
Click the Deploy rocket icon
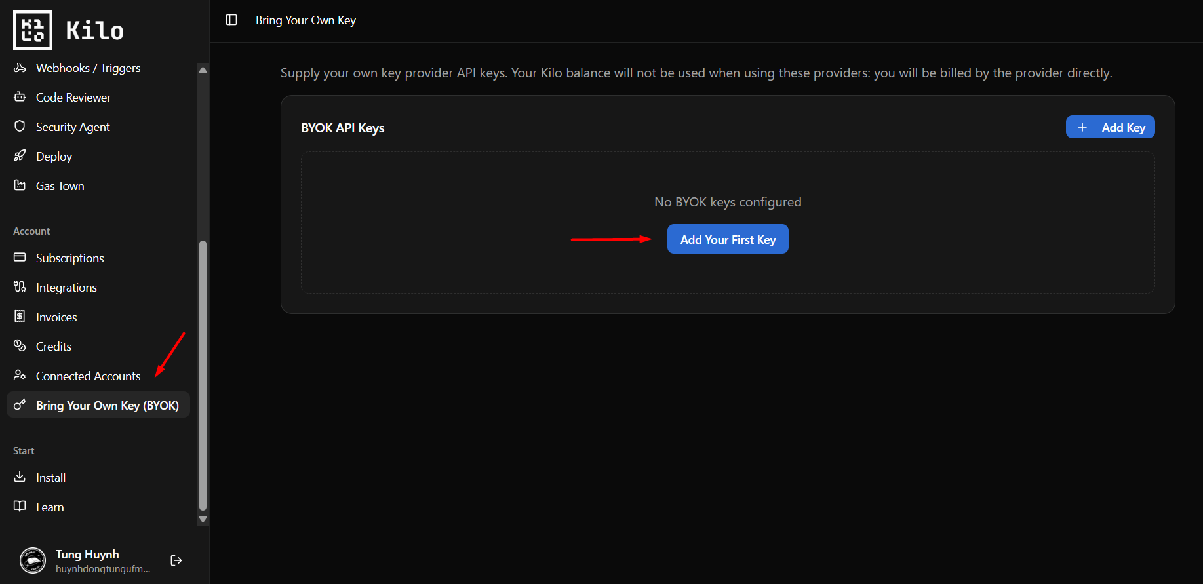(20, 156)
